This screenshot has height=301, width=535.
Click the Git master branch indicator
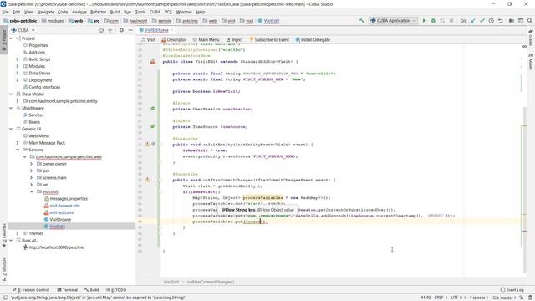point(504,298)
